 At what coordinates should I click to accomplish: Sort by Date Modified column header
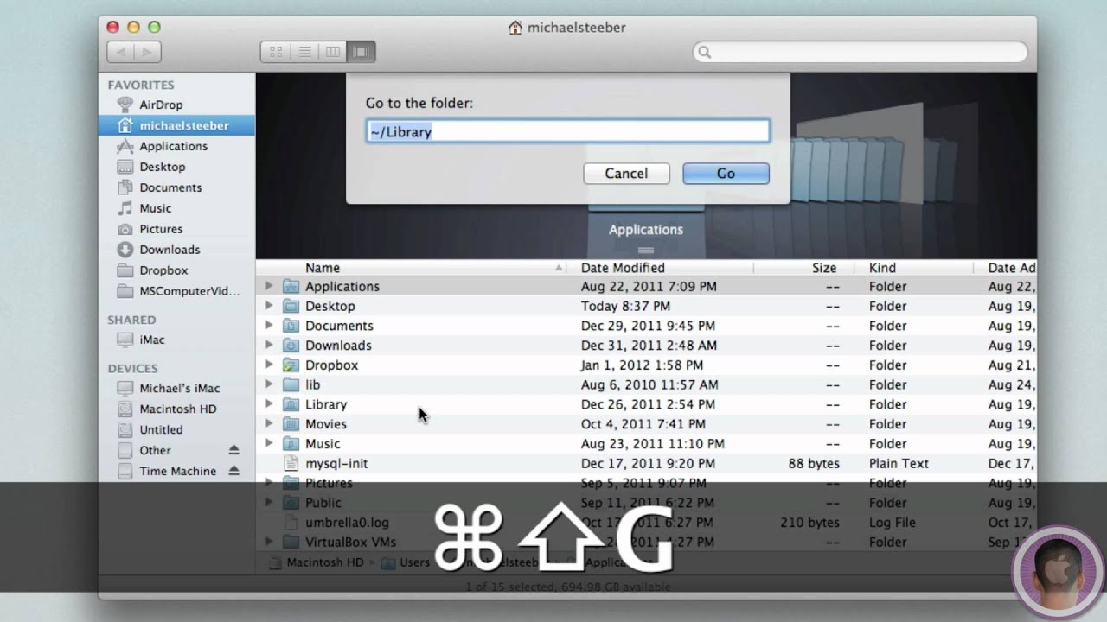click(661, 268)
